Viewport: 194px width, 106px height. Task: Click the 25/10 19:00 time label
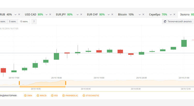click(x=99, y=78)
